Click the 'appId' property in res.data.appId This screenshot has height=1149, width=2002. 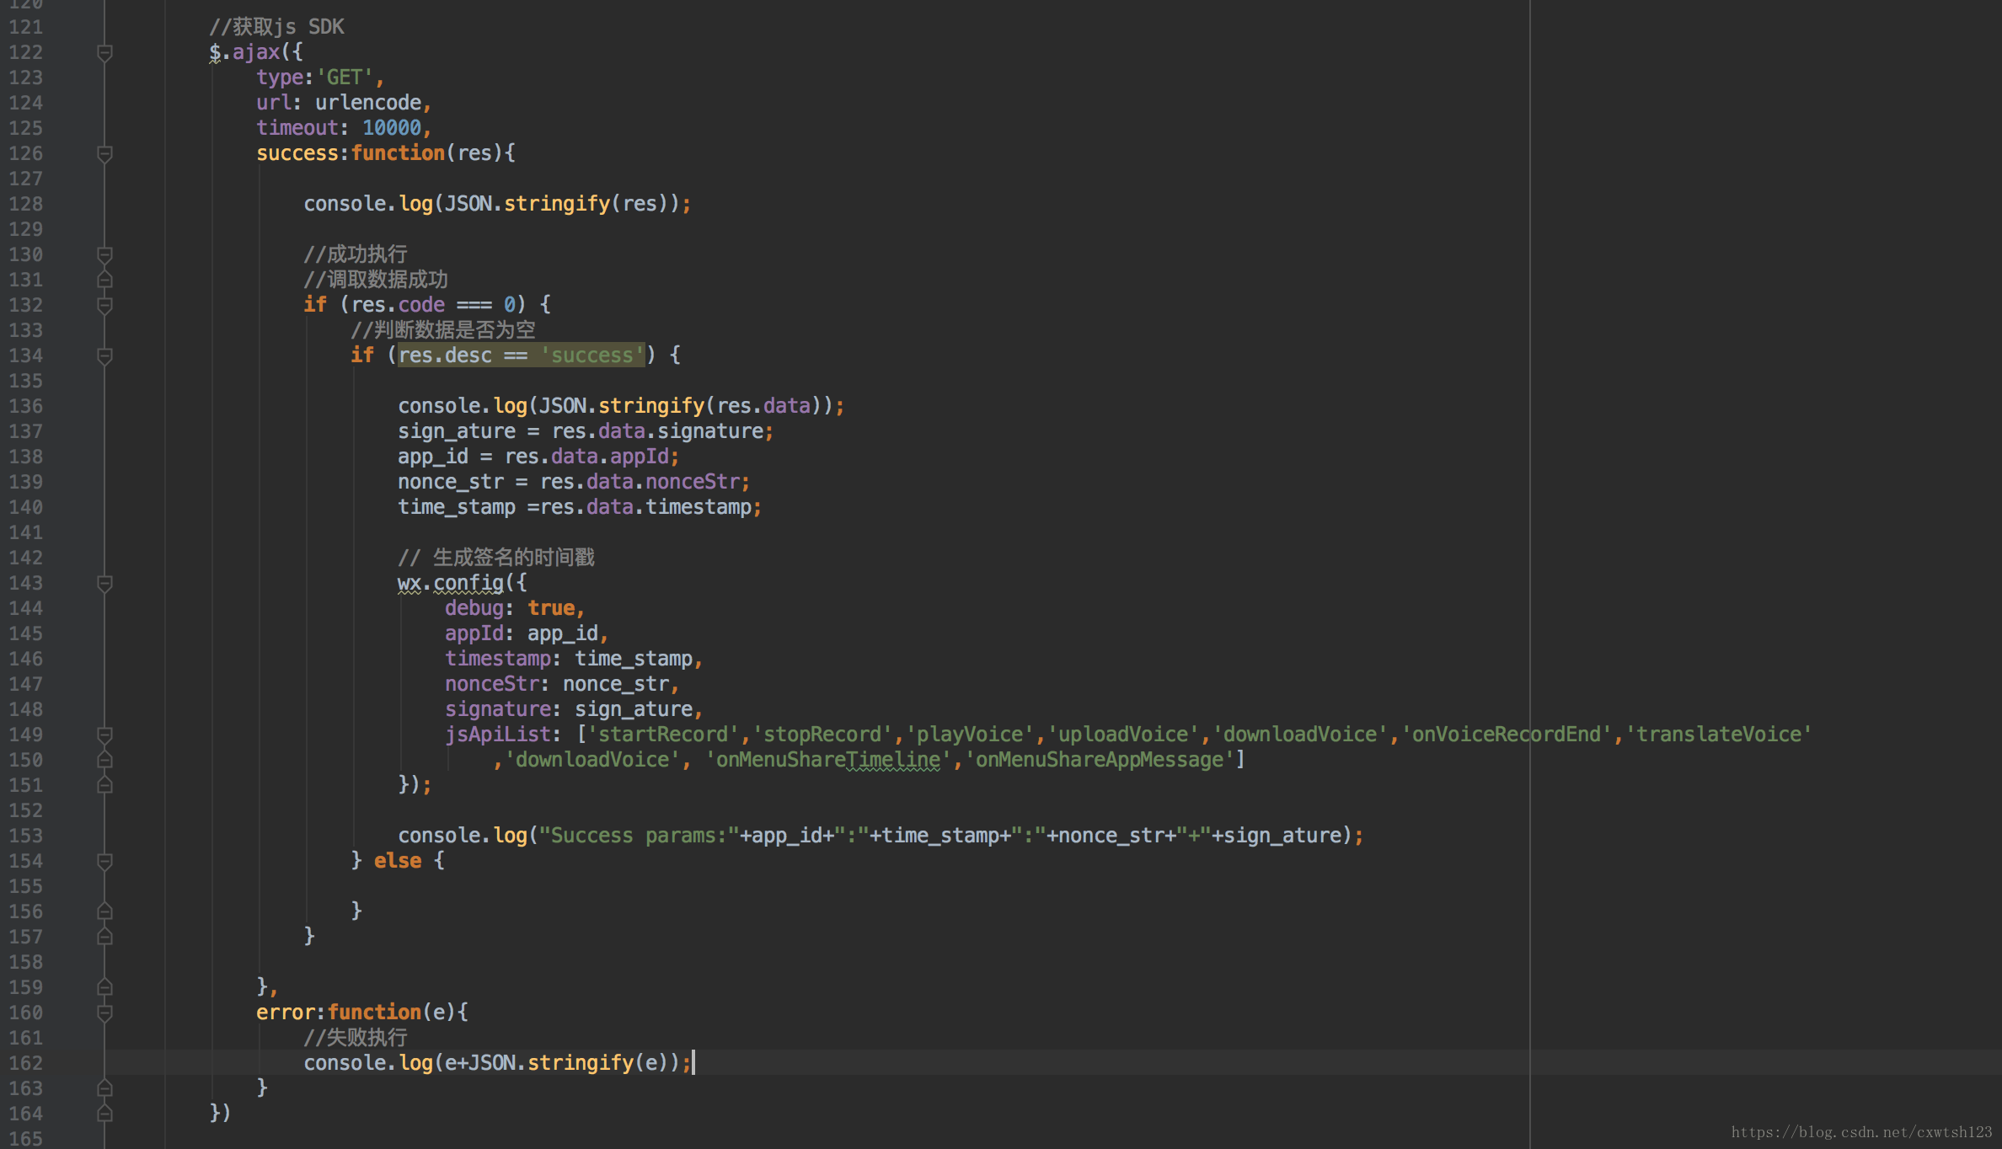tap(640, 457)
